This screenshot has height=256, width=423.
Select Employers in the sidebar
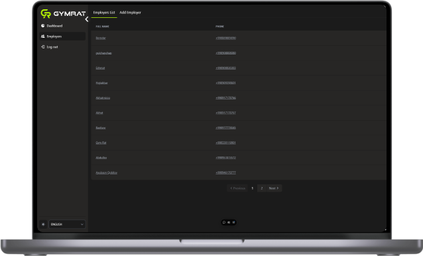click(x=62, y=36)
